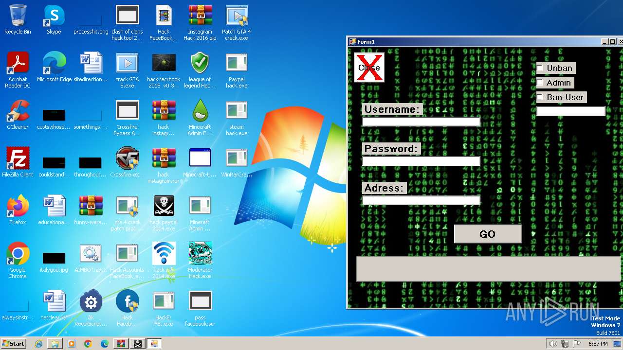The image size is (623, 350).
Task: Switch to the pirate skull taskbar app
Action: tap(138, 344)
